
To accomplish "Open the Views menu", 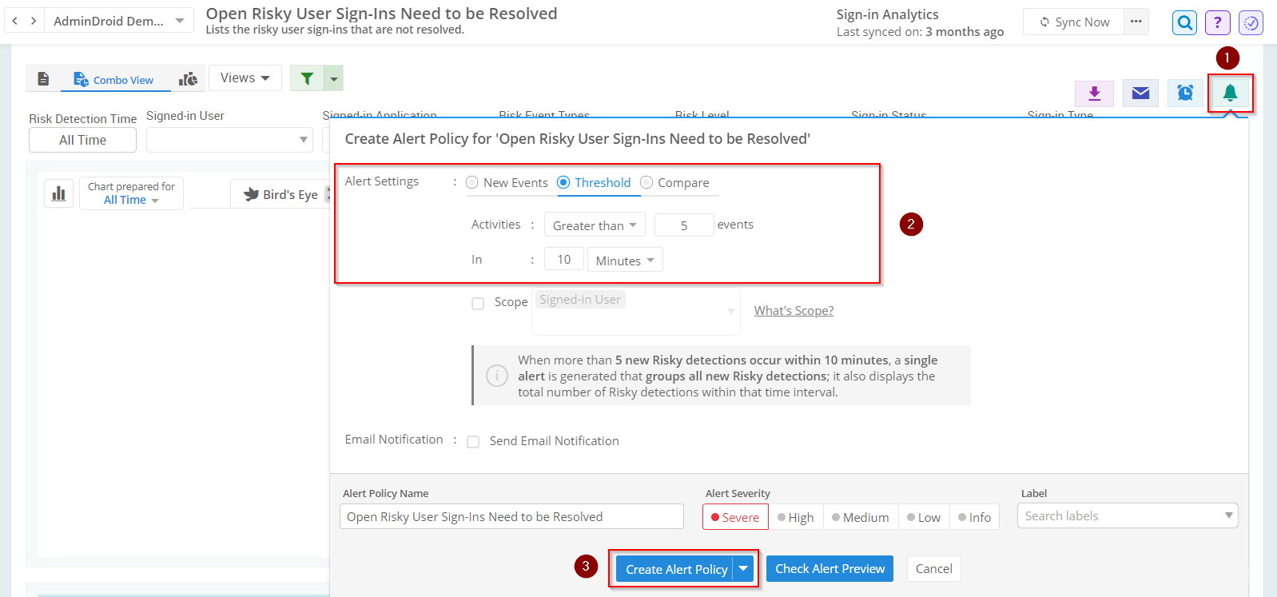I will [245, 78].
